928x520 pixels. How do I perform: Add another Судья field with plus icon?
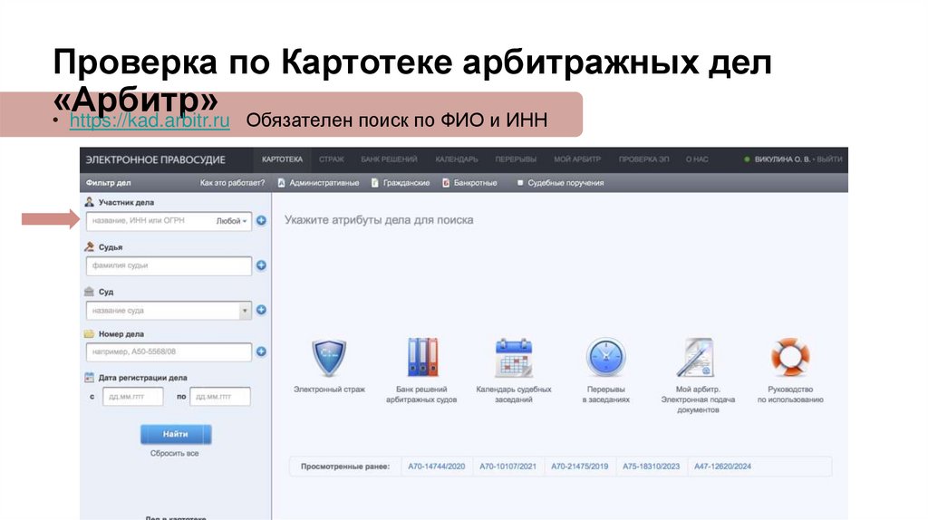coord(261,265)
